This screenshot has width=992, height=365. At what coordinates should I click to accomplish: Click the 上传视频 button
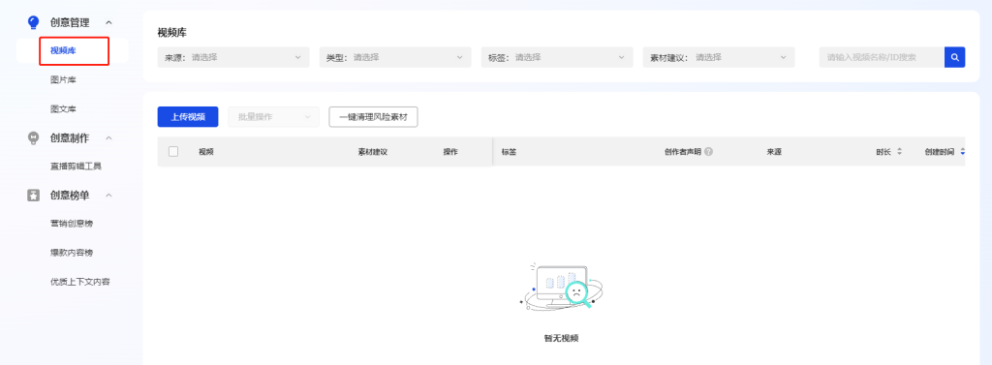188,117
